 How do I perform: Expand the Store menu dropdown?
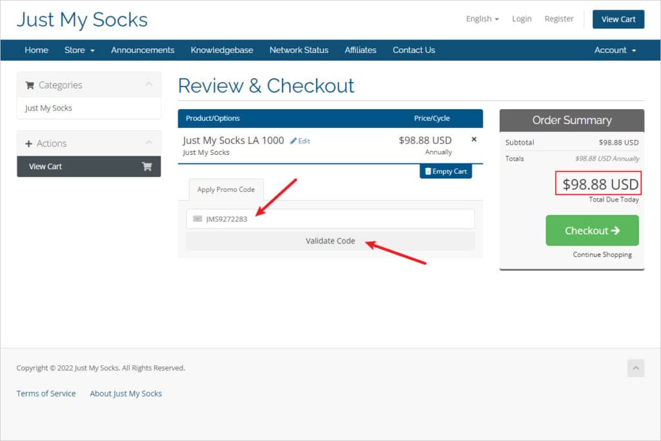click(79, 50)
